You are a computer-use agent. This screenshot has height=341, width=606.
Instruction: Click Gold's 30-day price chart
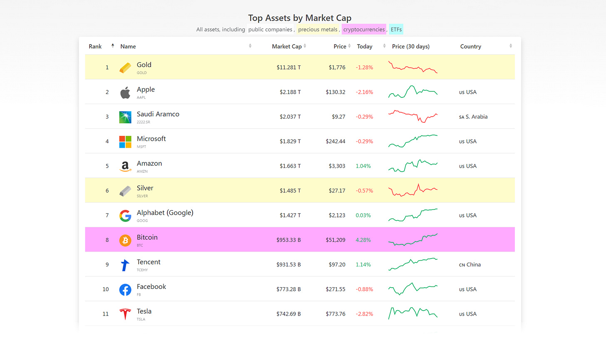tap(413, 67)
